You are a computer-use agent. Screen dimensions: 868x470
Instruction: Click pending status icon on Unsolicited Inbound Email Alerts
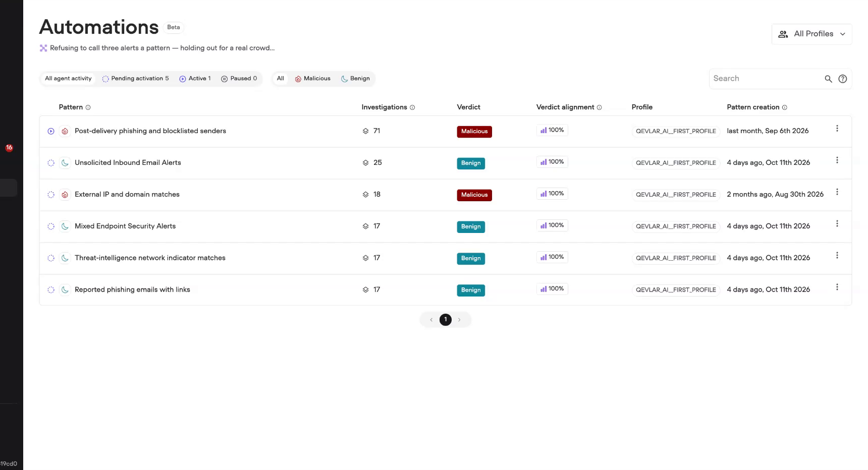tap(51, 163)
